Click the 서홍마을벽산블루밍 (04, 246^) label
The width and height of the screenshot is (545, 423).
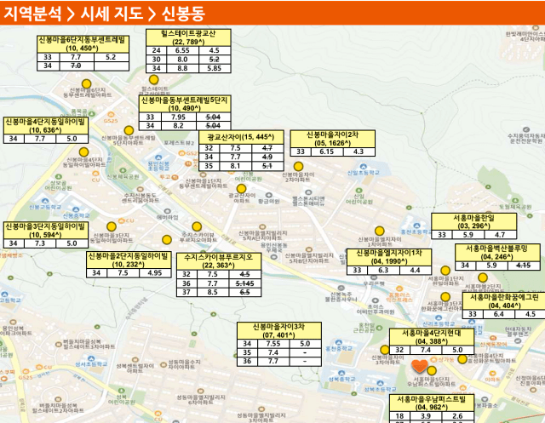coord(497,253)
